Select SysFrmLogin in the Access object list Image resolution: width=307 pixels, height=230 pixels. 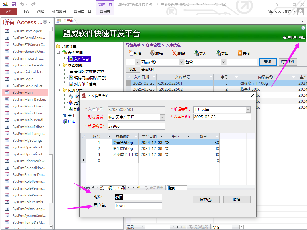tap(23, 79)
